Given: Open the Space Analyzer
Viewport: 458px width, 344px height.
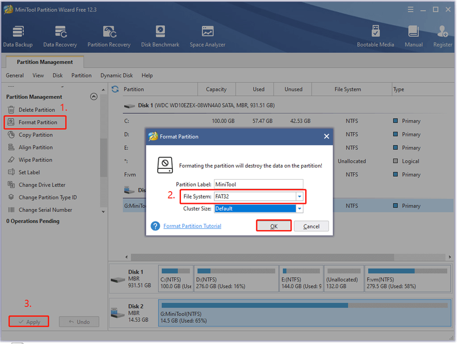Looking at the screenshot, I should click(x=207, y=36).
